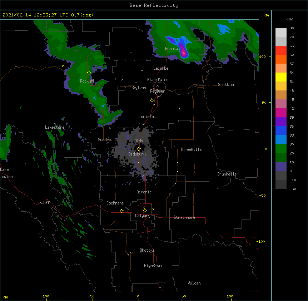Click the Banff label

pyautogui.click(x=44, y=203)
